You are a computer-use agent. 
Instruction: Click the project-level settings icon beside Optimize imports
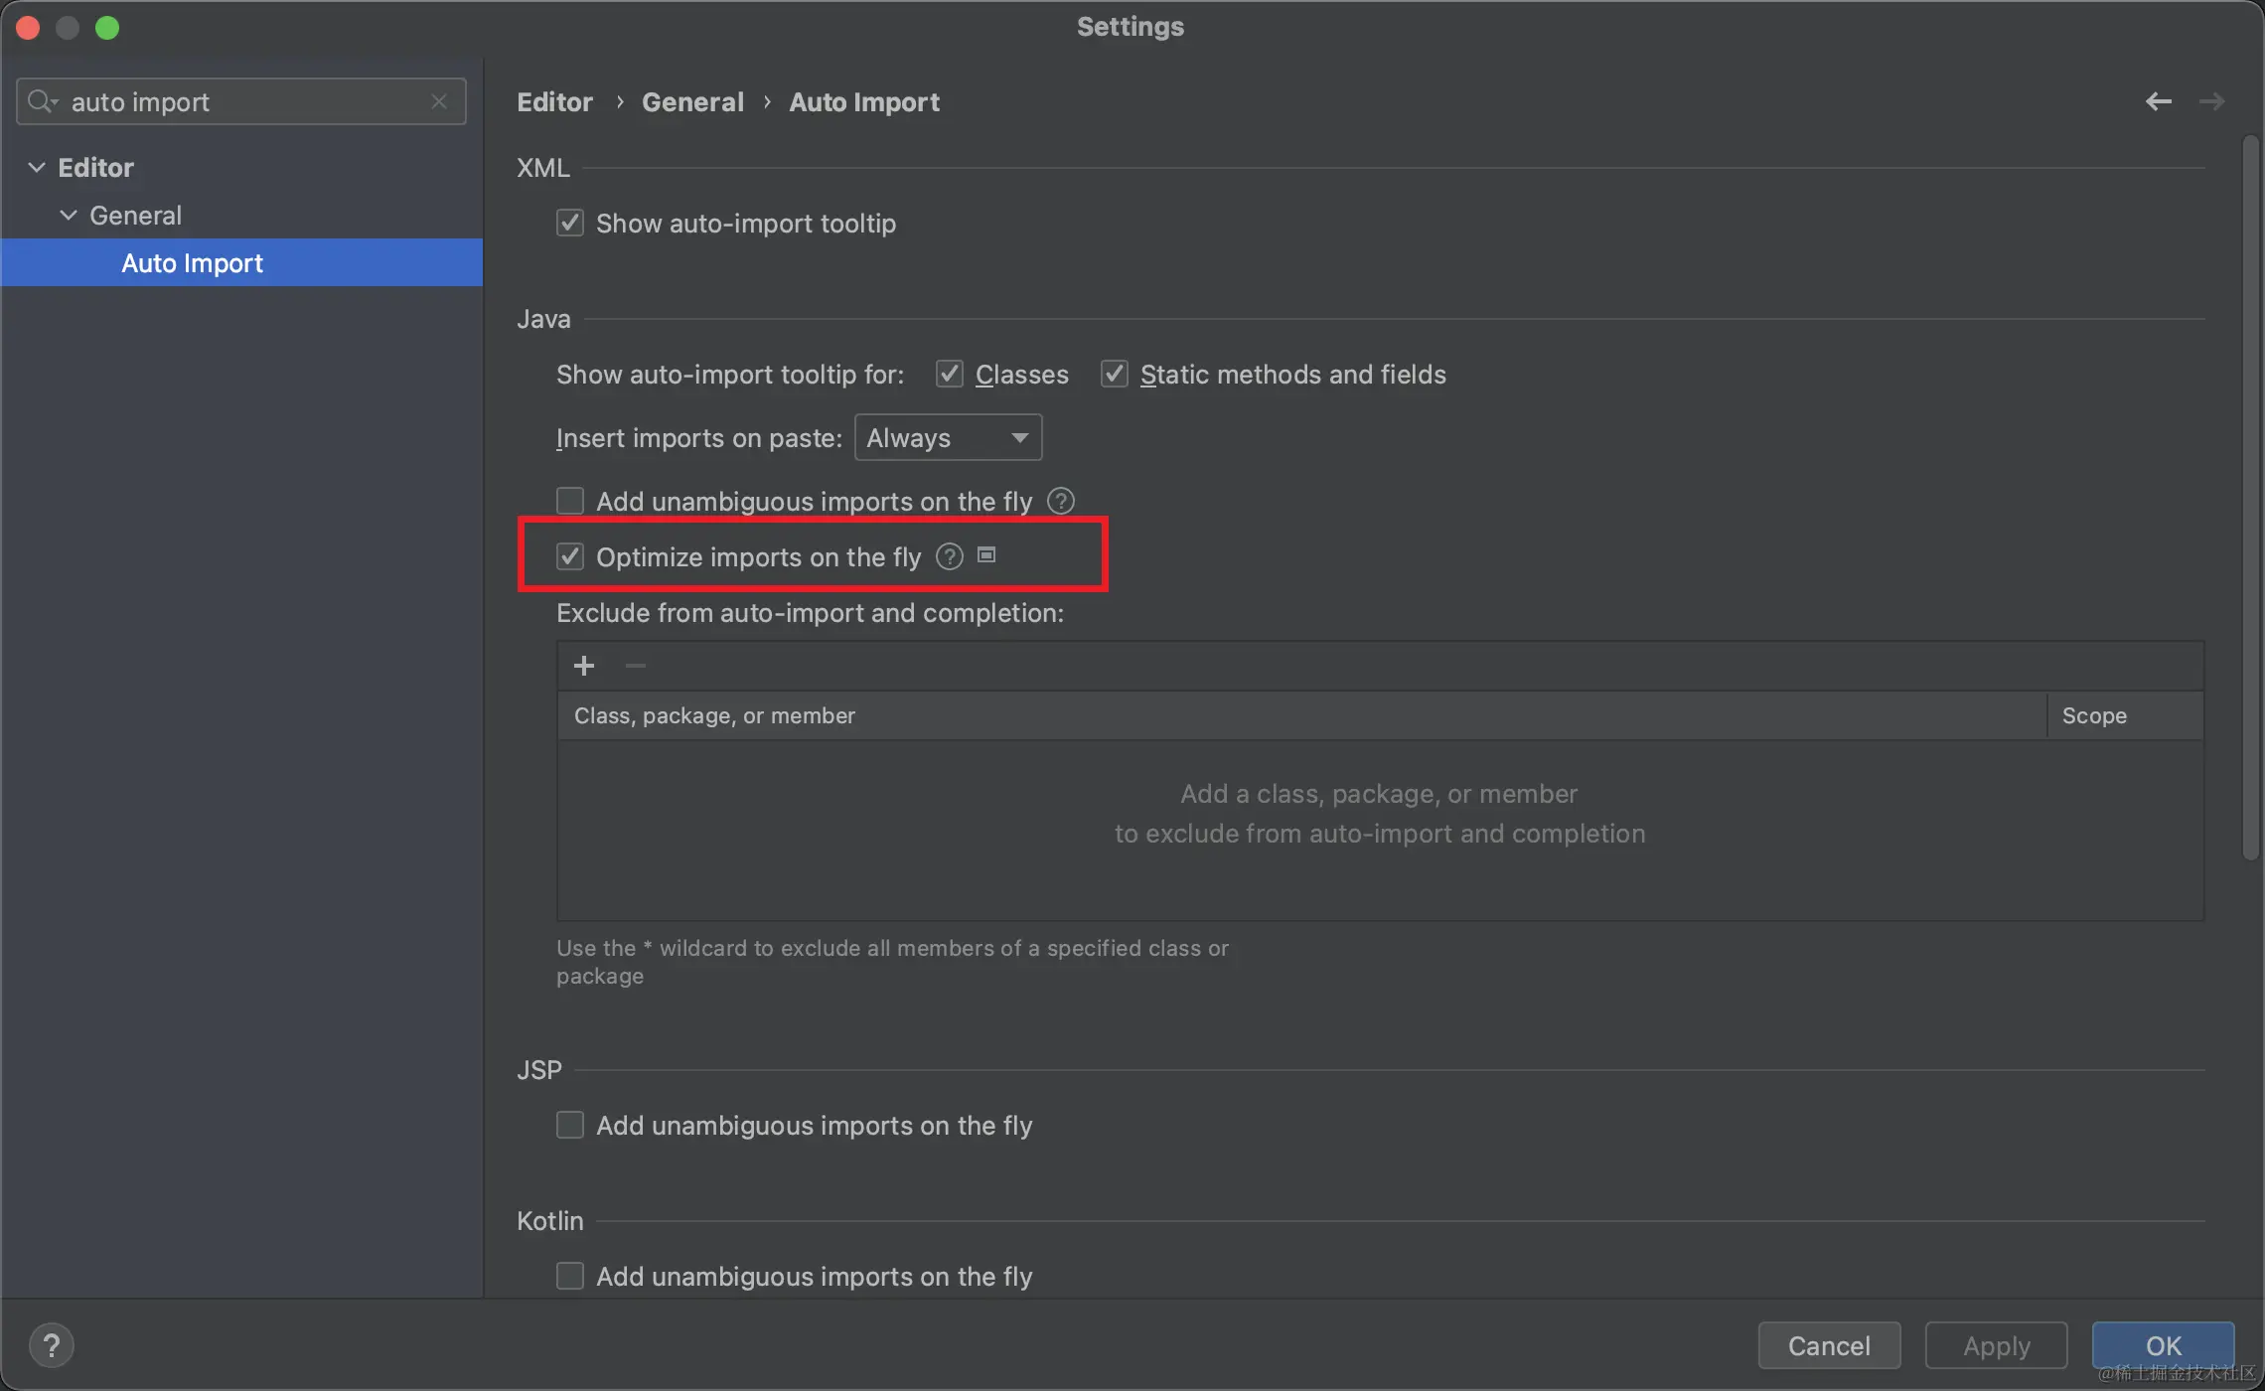(x=986, y=554)
